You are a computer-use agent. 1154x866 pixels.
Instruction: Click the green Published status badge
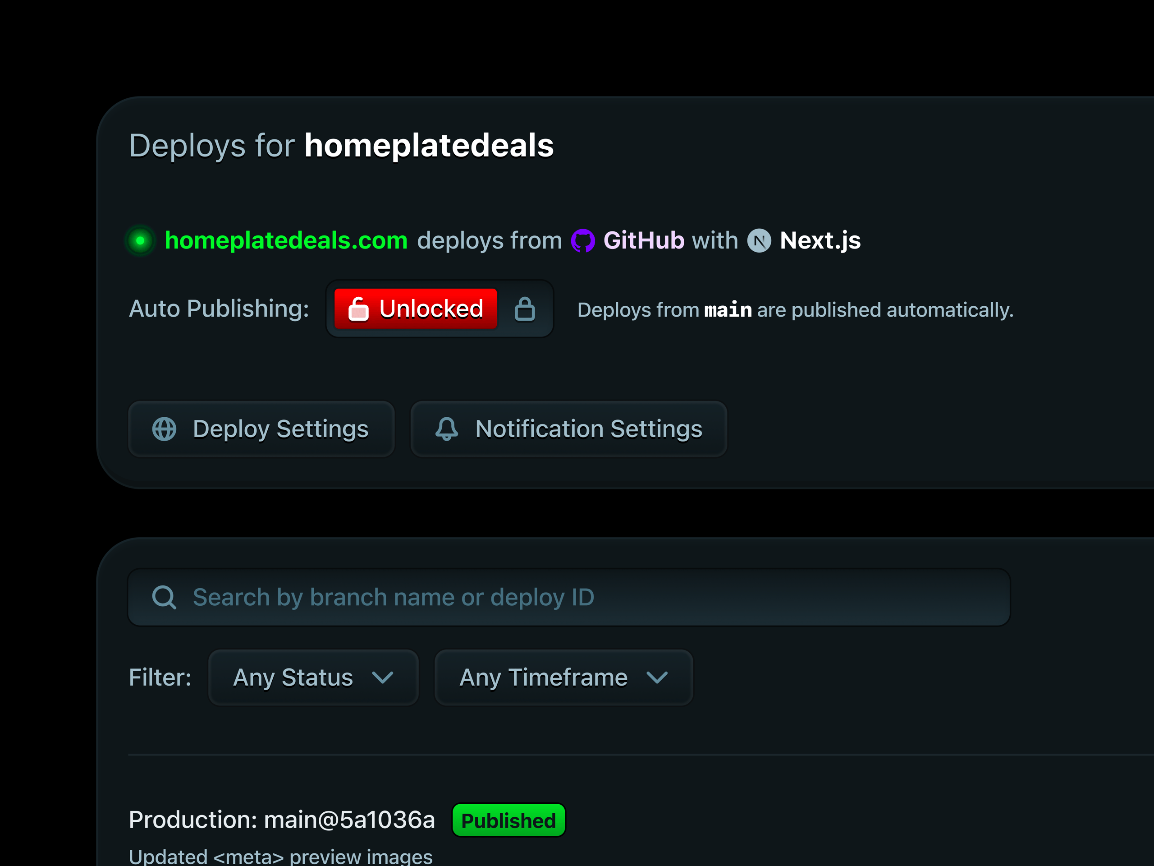[x=508, y=820]
